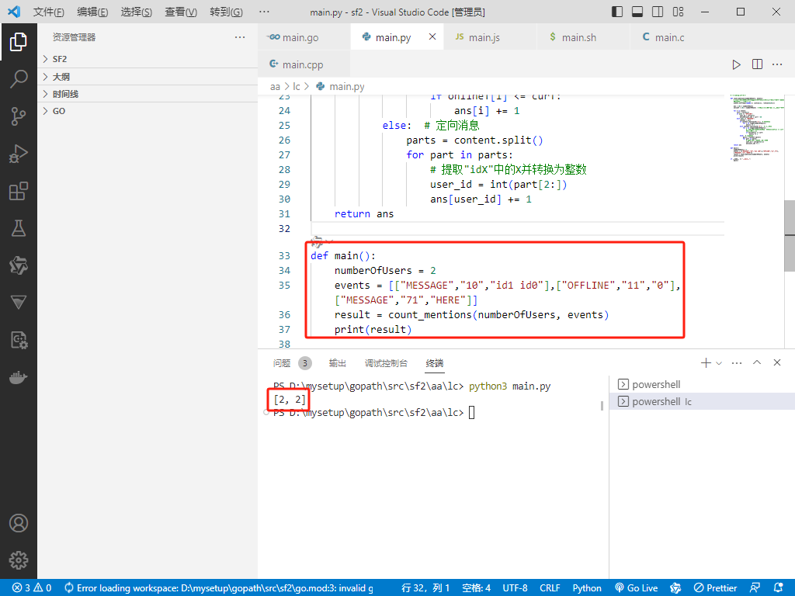The width and height of the screenshot is (795, 596).
Task: Expand the SF2 folder section
Action: click(x=148, y=59)
